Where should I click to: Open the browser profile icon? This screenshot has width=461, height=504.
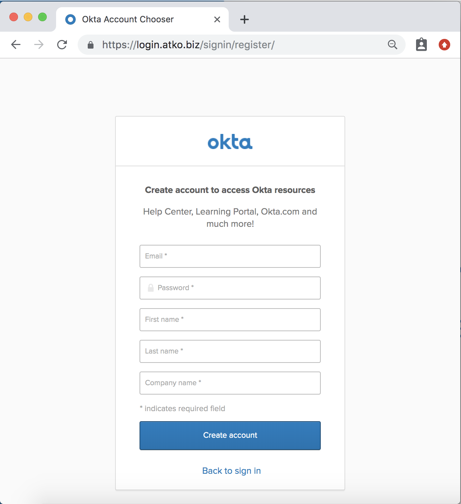(x=421, y=45)
